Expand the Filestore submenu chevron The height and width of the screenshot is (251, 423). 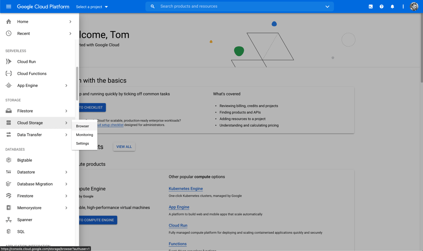66,111
